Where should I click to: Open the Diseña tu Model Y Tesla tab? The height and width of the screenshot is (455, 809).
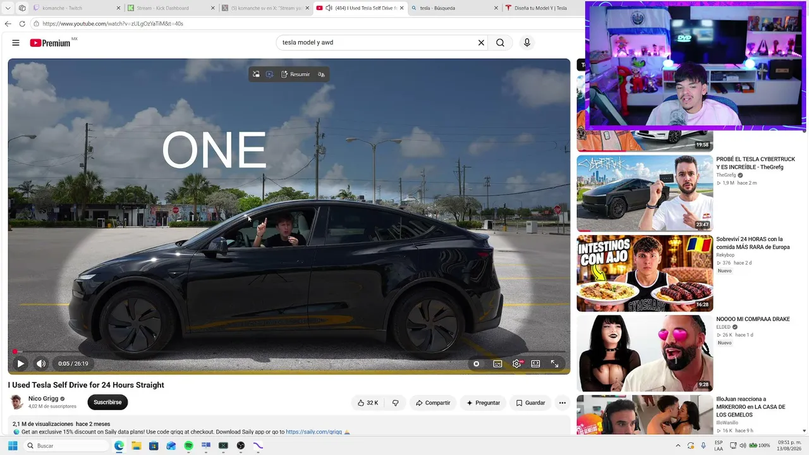point(542,8)
